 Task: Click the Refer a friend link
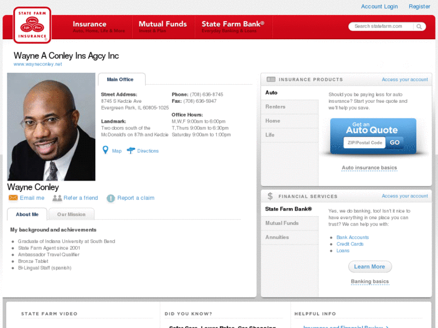(x=81, y=197)
